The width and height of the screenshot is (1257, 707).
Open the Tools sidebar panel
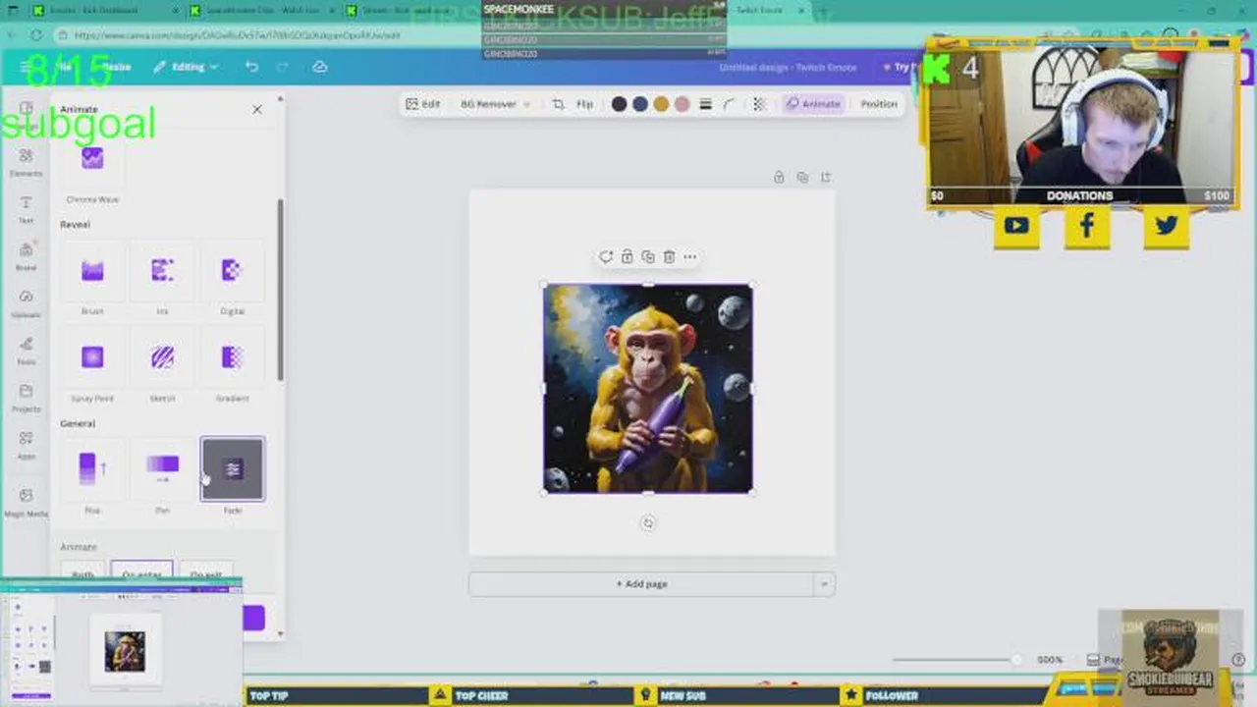pyautogui.click(x=26, y=351)
